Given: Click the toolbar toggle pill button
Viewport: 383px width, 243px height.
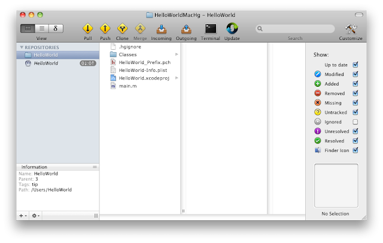Looking at the screenshot, I should pyautogui.click(x=359, y=15).
